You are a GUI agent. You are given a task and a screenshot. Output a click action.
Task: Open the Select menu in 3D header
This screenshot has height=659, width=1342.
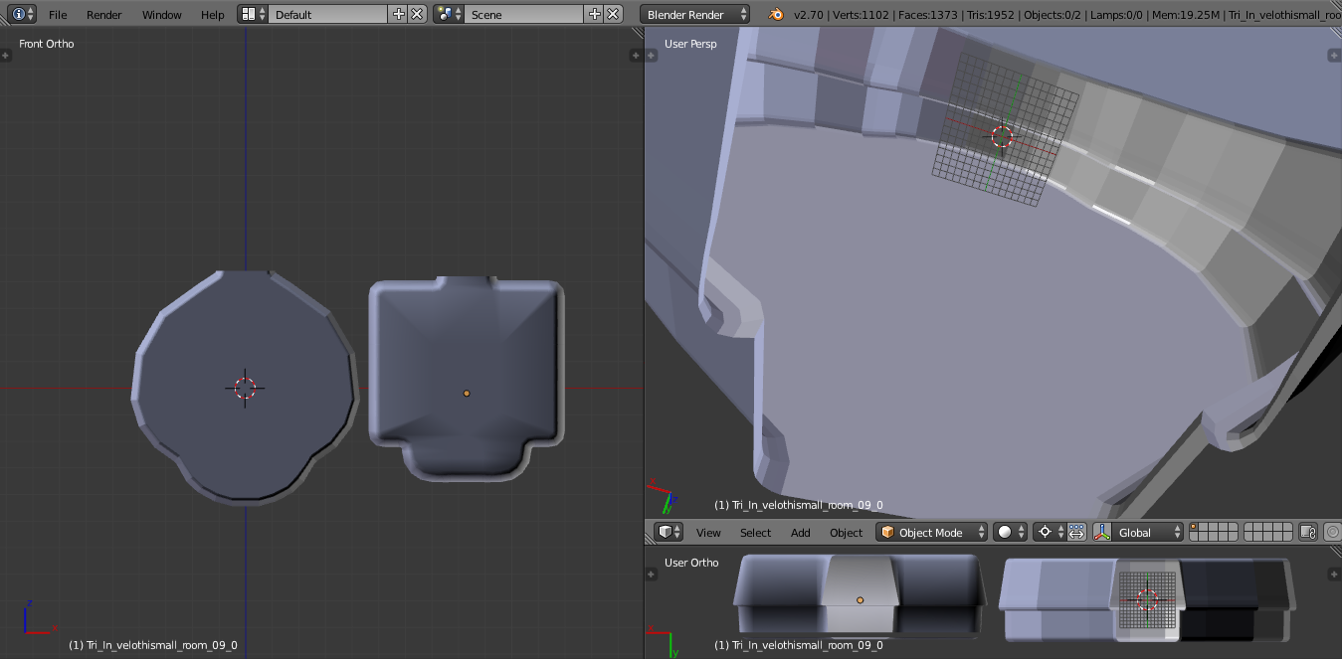pos(755,533)
